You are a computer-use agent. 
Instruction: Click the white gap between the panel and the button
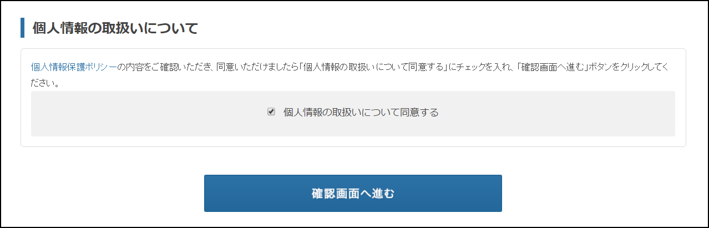click(353, 161)
